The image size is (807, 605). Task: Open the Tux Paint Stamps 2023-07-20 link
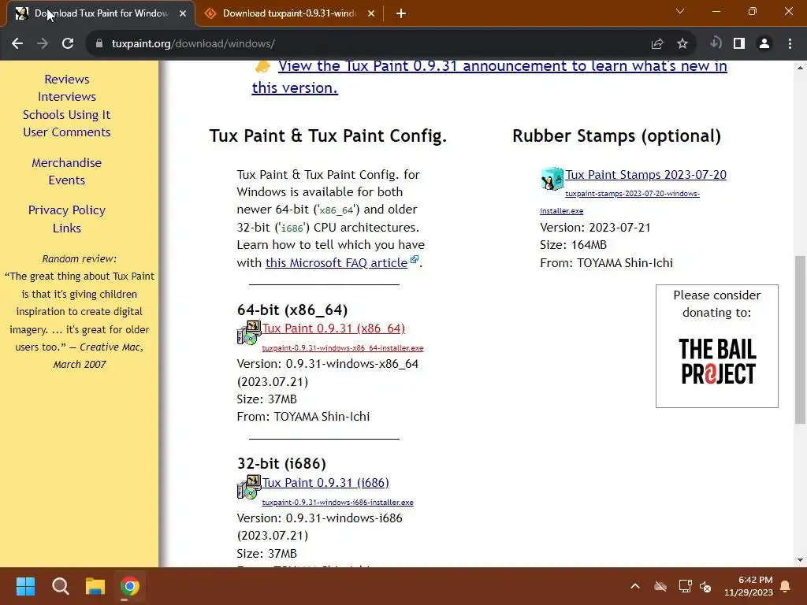646,174
